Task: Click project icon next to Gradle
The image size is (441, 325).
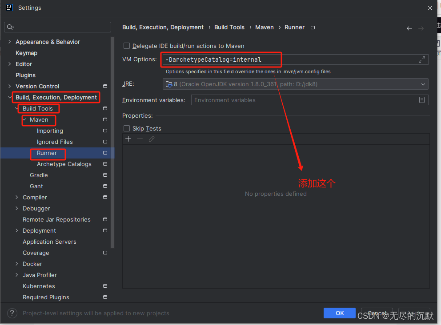Action: pos(105,175)
